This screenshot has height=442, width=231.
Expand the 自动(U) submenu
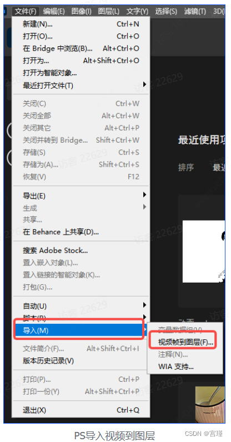[81, 306]
